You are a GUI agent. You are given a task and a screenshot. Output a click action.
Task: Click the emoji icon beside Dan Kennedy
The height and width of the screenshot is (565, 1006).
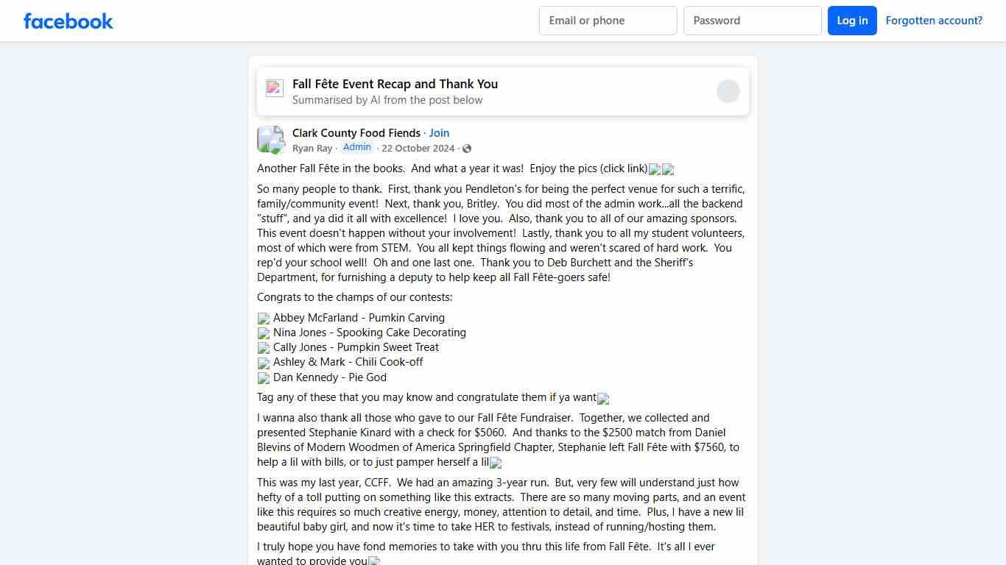[x=264, y=378]
